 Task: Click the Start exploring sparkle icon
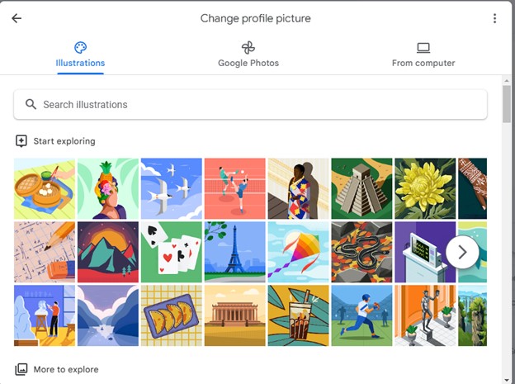21,141
